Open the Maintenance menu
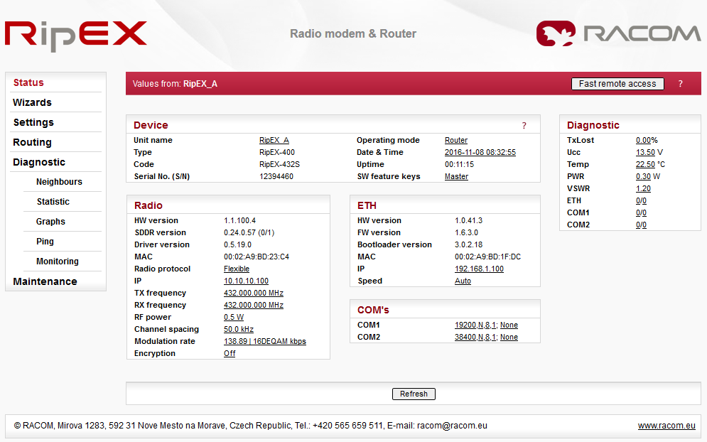This screenshot has width=707, height=442. click(45, 281)
